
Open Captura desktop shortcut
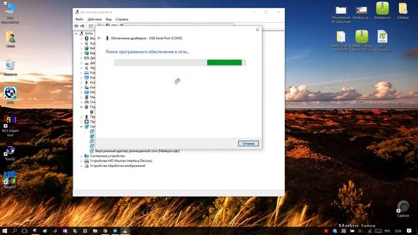pyautogui.click(x=403, y=209)
